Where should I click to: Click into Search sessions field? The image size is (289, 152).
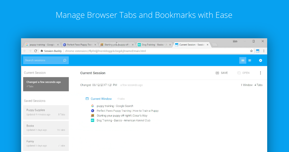(x=43, y=61)
